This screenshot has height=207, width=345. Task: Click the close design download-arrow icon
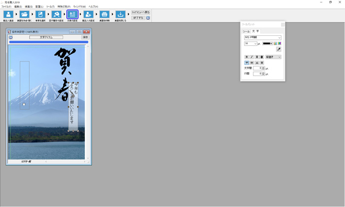point(120,15)
